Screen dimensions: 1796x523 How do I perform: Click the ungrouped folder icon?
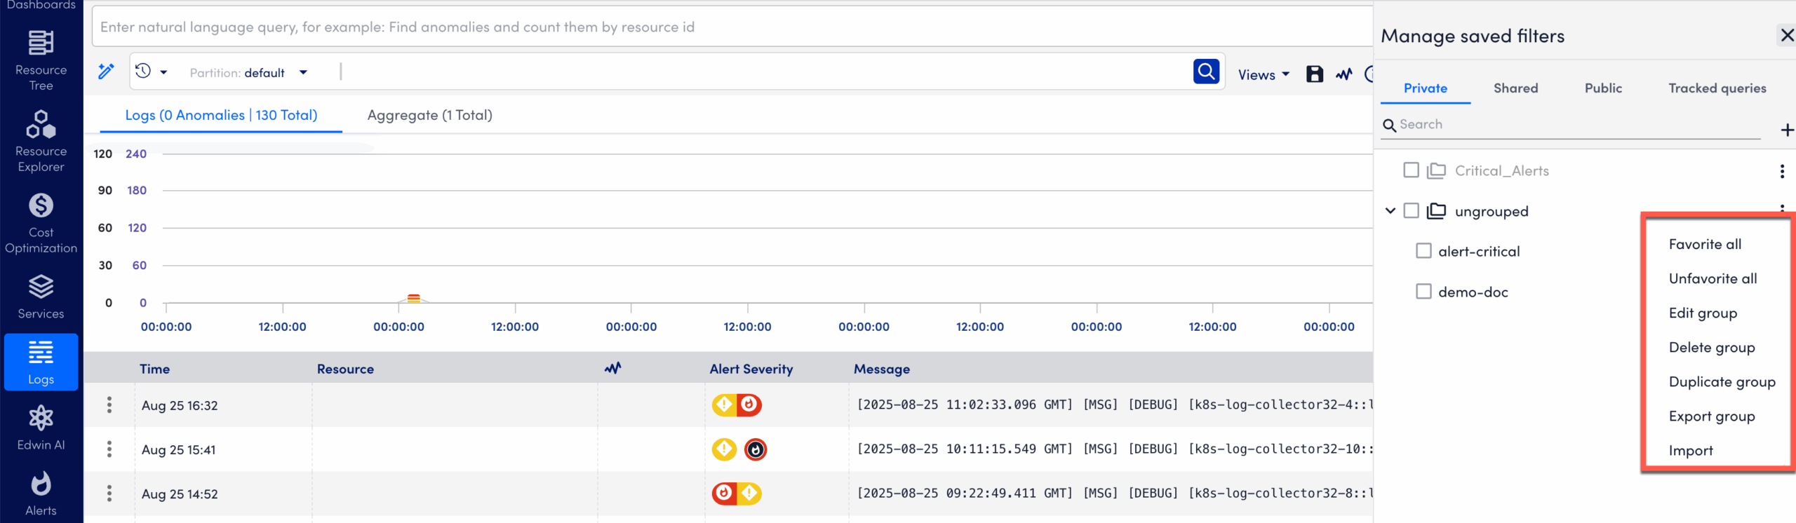1436,211
